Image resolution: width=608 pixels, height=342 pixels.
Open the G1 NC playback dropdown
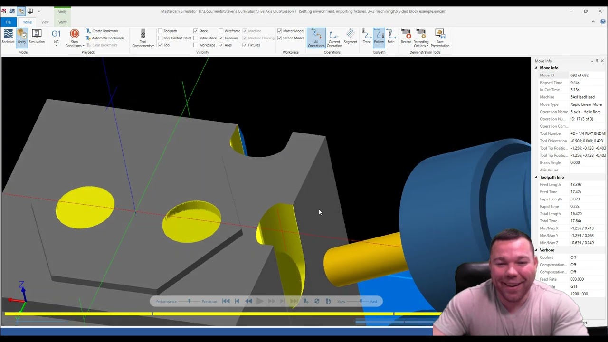[56, 38]
